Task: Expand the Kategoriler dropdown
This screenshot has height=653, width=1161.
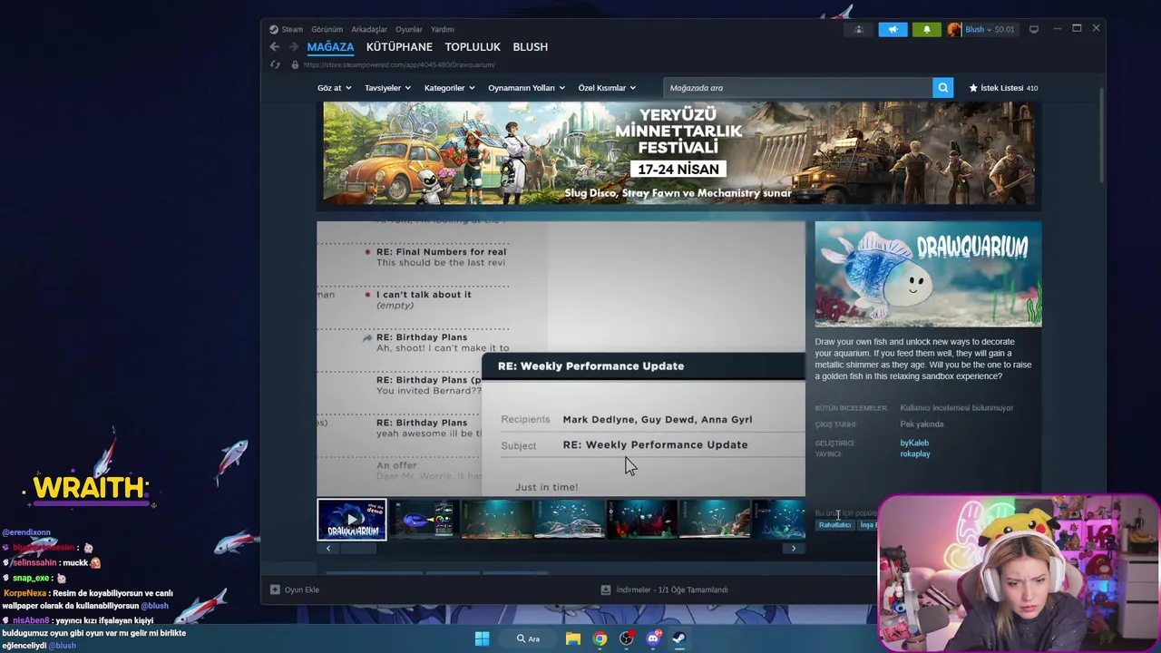Action: (x=450, y=88)
